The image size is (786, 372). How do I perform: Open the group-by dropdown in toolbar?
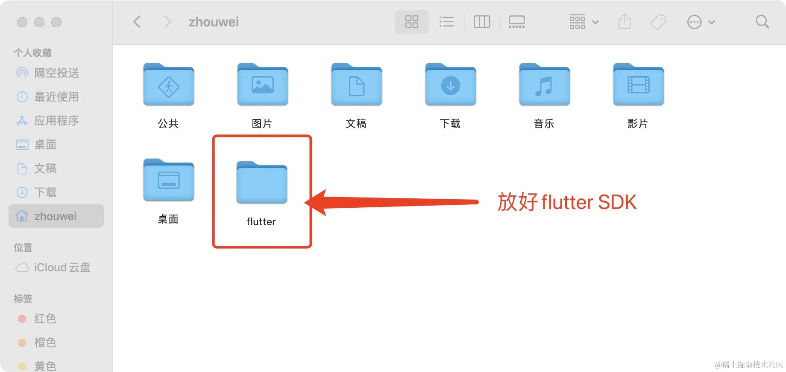coord(584,22)
